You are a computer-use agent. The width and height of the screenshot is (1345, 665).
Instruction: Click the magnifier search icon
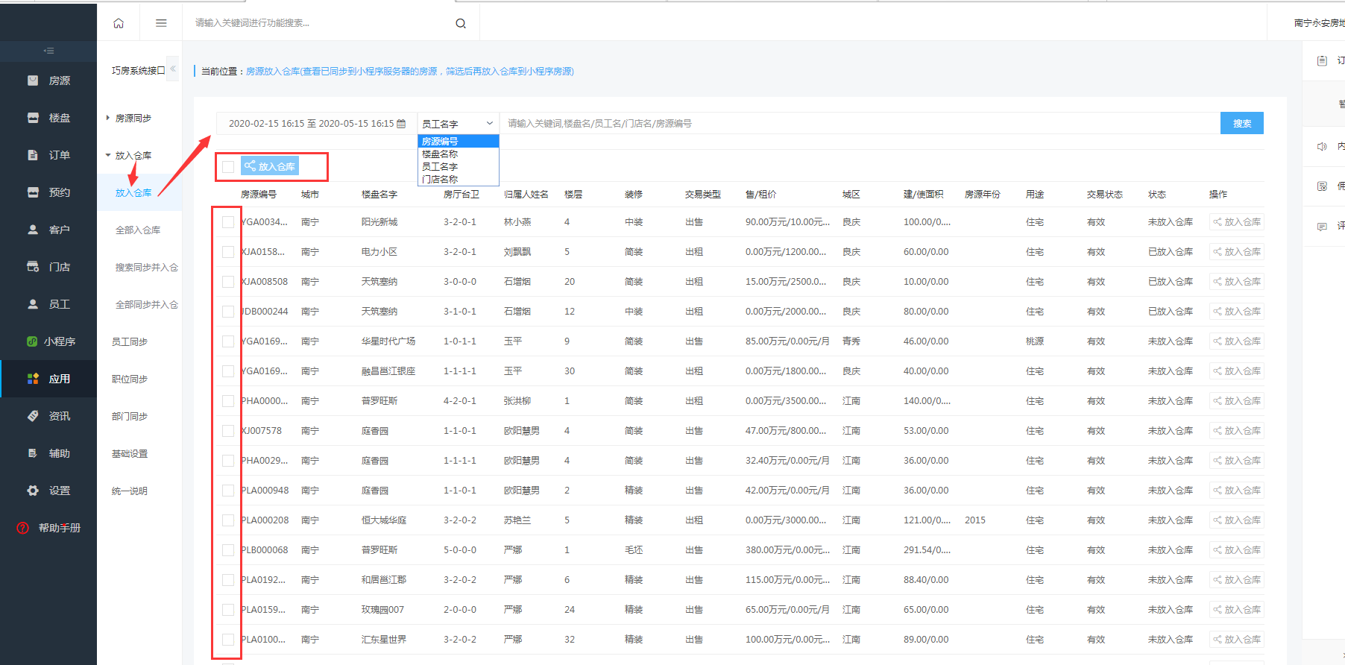[461, 23]
